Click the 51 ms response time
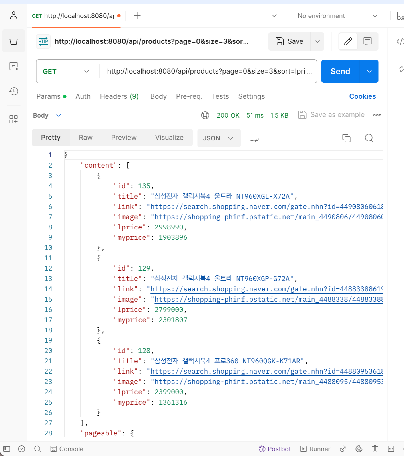 (255, 115)
